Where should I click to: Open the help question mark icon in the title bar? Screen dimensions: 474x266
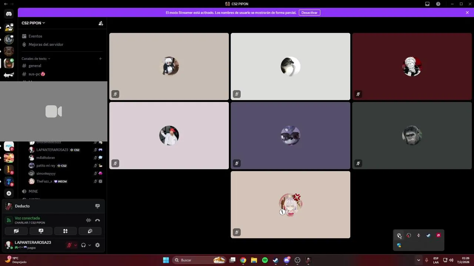438,4
